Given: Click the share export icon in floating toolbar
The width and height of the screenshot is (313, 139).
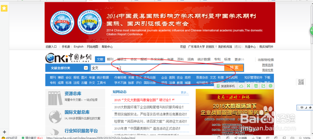Looking at the screenshot, I should [263, 86].
